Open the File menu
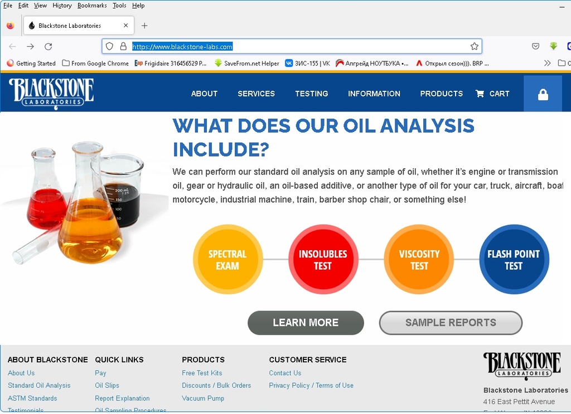This screenshot has width=571, height=414. click(x=8, y=6)
